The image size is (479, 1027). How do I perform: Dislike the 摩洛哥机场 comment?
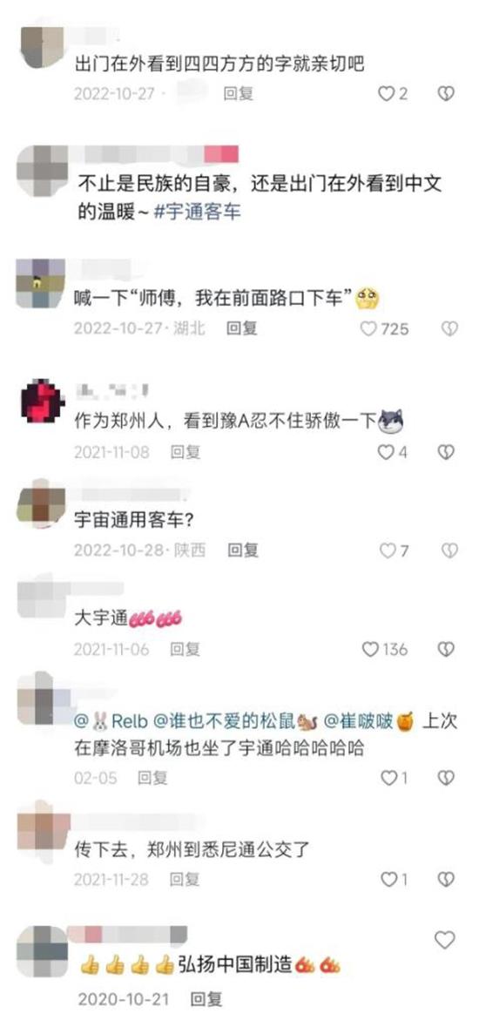446,778
